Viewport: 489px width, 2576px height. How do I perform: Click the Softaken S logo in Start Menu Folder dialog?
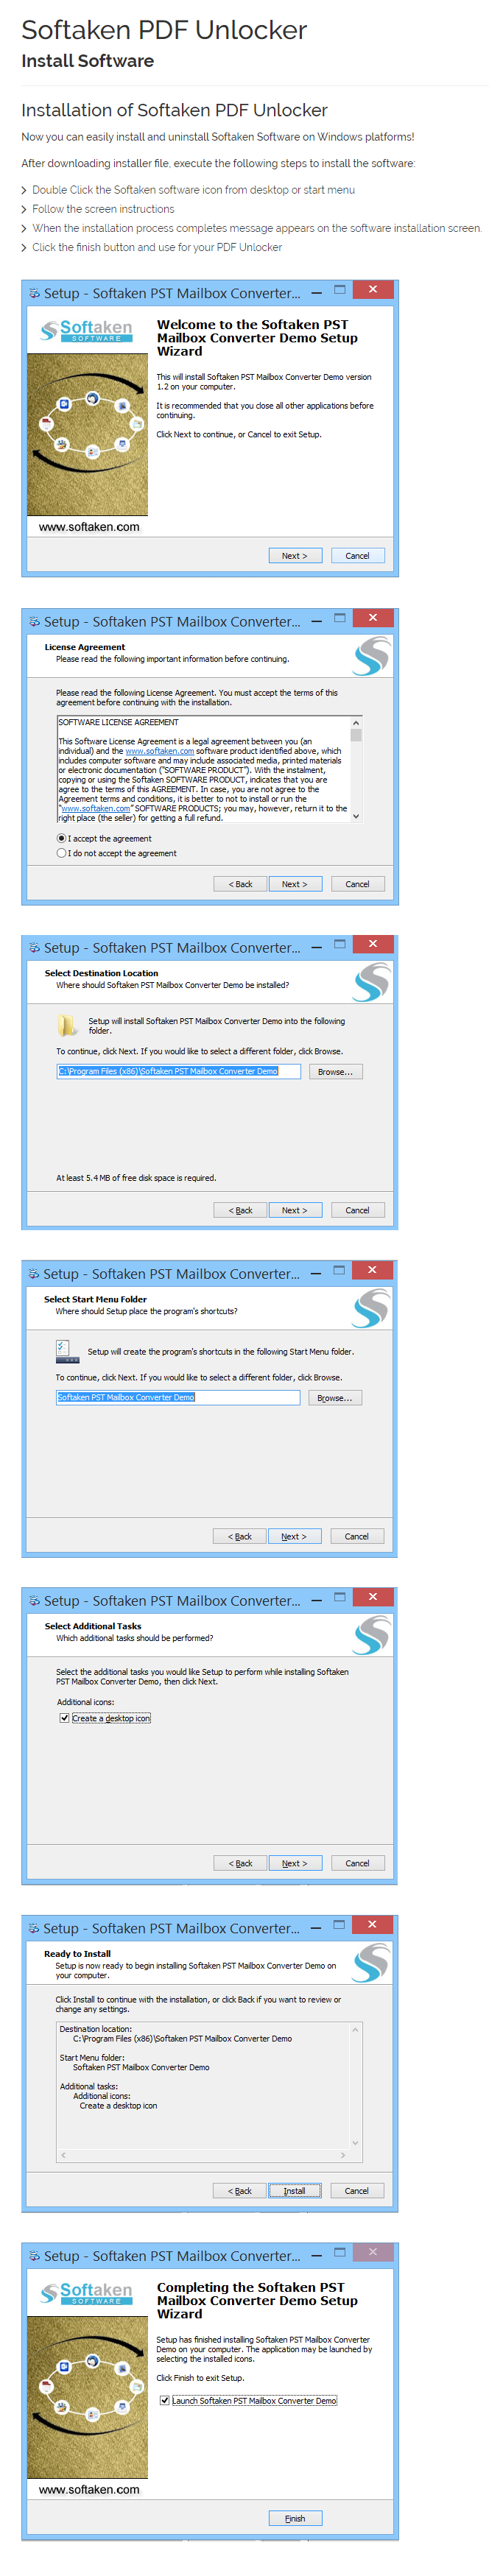371,1308
